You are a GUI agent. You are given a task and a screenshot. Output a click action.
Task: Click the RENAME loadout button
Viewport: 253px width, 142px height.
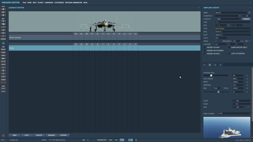point(51,135)
